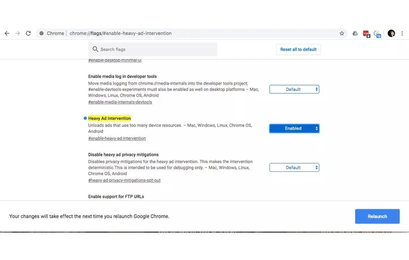The width and height of the screenshot is (409, 260).
Task: Reload the chrome flags page
Action: coord(28,33)
